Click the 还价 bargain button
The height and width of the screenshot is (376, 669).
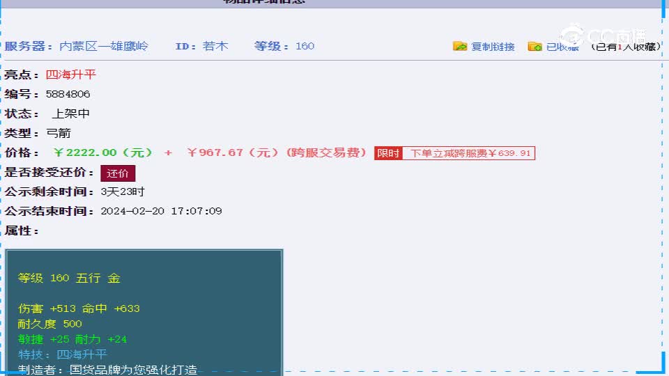coord(118,173)
